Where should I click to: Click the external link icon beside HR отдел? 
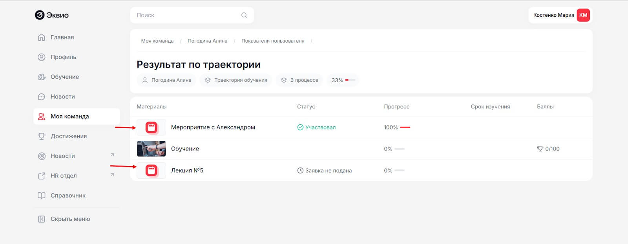pyautogui.click(x=42, y=176)
